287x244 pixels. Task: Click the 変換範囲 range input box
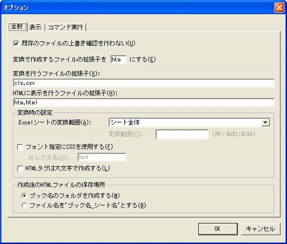pyautogui.click(x=182, y=134)
